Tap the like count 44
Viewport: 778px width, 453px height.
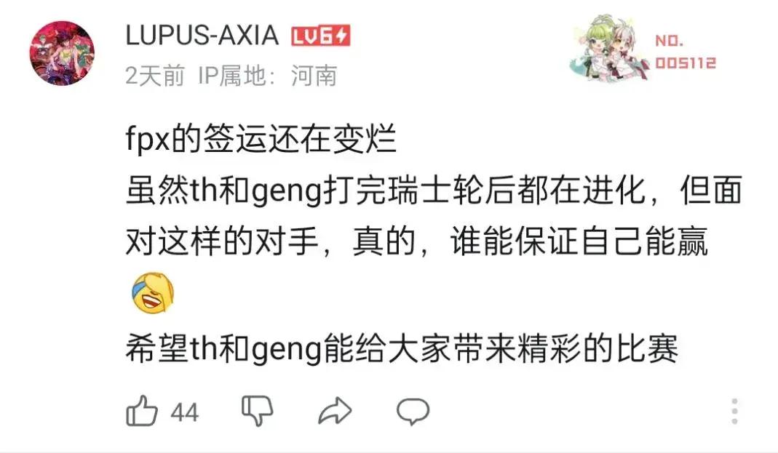coord(185,412)
